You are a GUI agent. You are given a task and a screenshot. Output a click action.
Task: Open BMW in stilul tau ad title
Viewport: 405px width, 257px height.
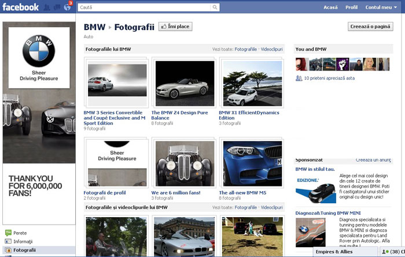[315, 169]
